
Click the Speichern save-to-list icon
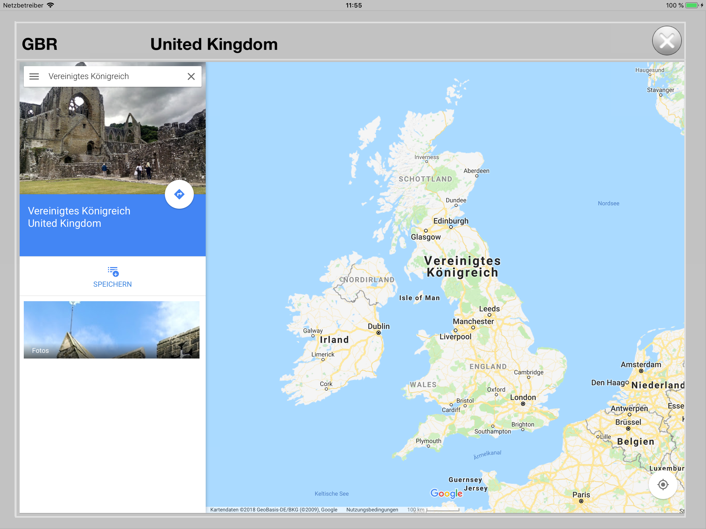(113, 271)
